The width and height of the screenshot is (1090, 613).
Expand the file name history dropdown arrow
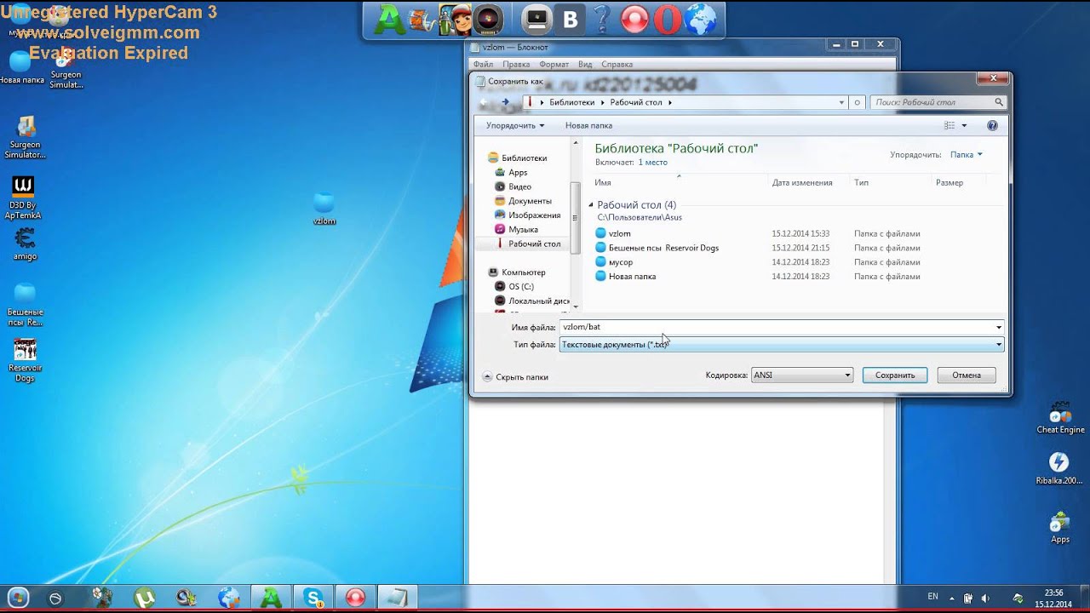coord(999,327)
